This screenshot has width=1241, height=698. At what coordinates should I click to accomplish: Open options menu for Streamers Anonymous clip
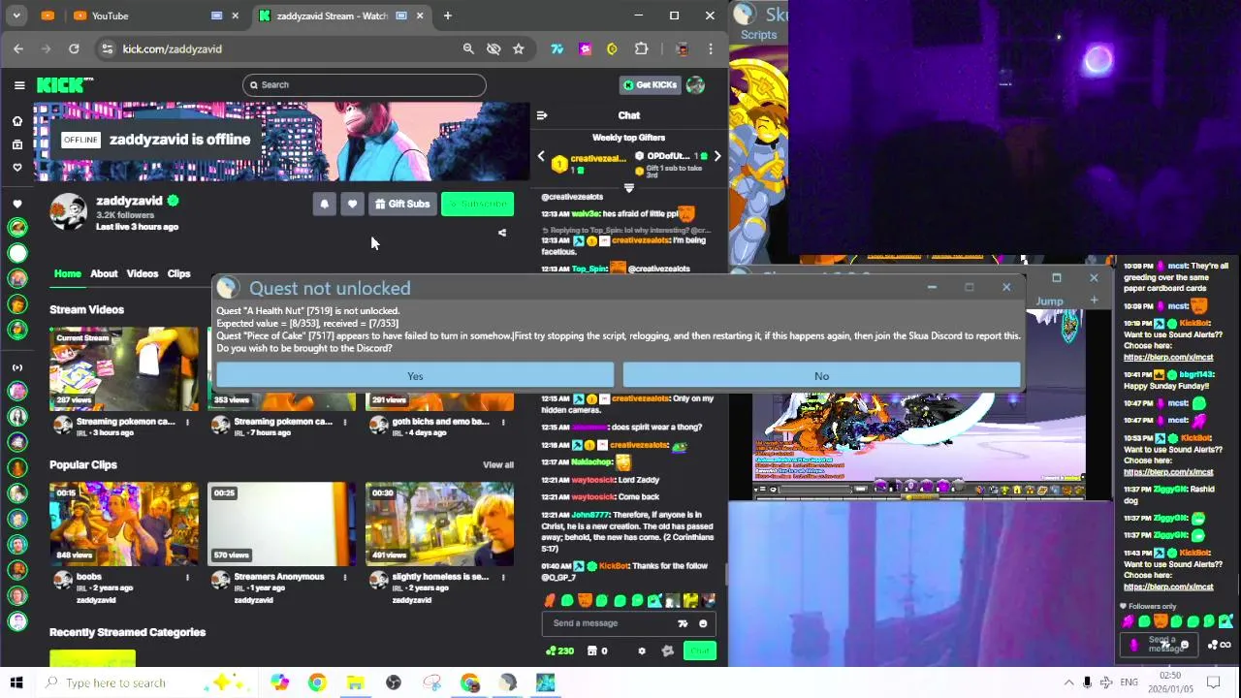[x=344, y=577]
